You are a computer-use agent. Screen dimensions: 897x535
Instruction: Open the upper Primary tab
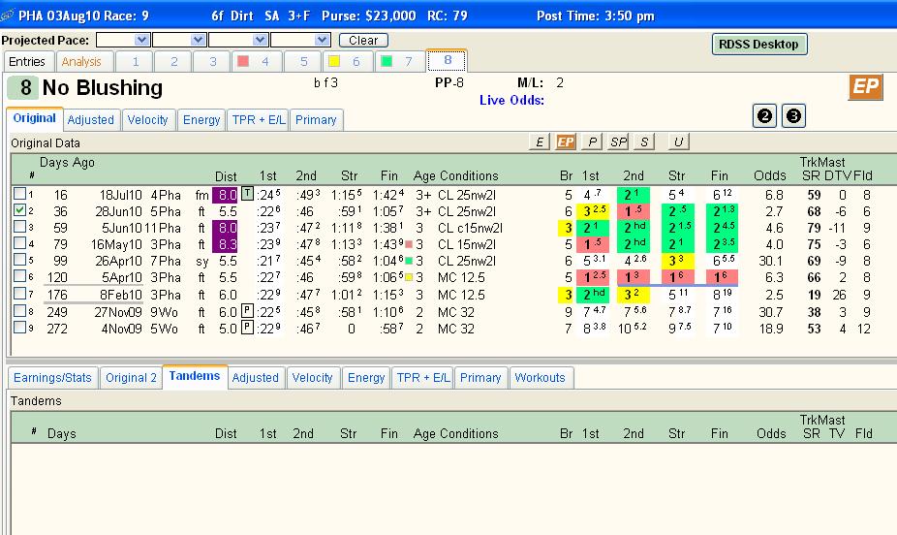(x=317, y=120)
